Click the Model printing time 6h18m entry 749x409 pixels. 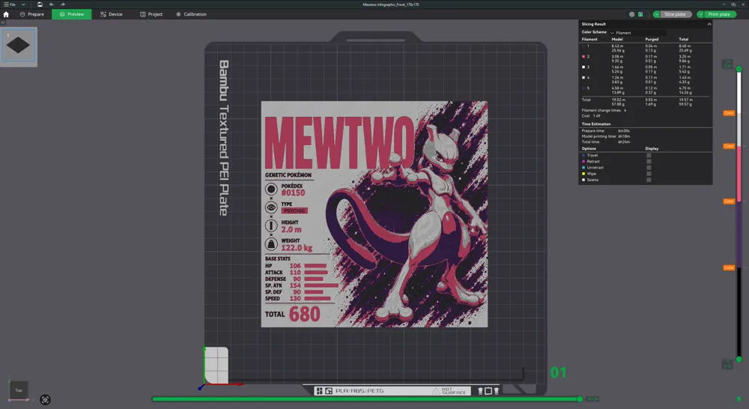[x=606, y=136]
